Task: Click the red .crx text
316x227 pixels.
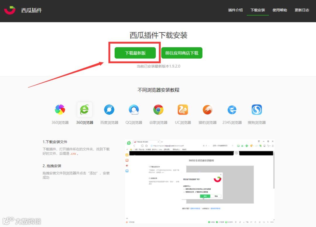Action: pyautogui.click(x=73, y=153)
